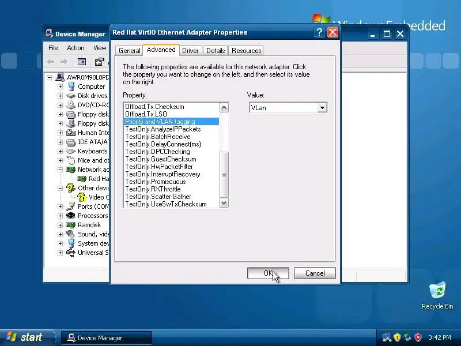This screenshot has width=461, height=346.
Task: Click the Network adapters category icon
Action: pos(71,170)
